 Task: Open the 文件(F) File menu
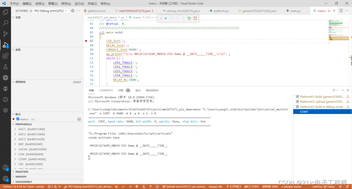[14, 4]
